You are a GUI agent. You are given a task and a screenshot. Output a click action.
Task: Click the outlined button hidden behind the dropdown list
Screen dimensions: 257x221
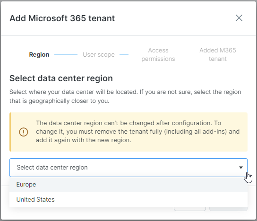[x=190, y=209]
